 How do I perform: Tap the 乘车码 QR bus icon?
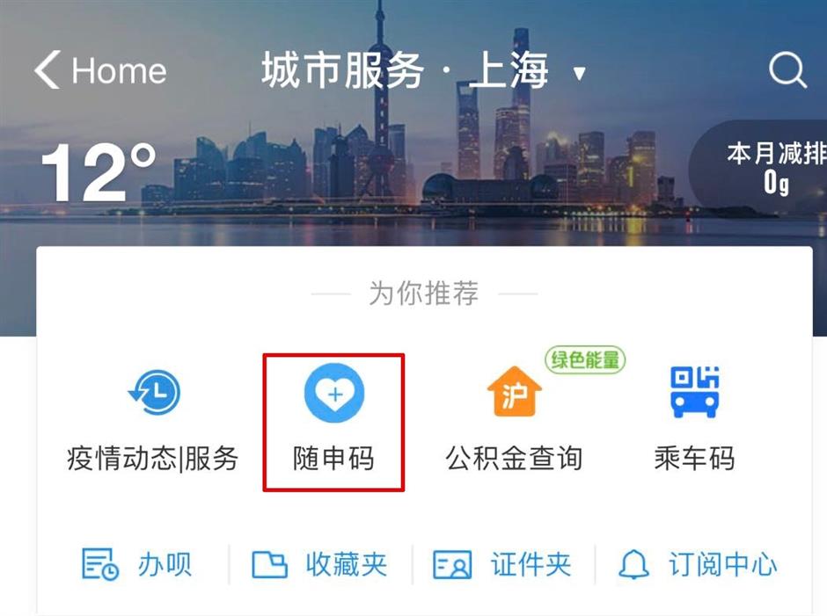(695, 392)
